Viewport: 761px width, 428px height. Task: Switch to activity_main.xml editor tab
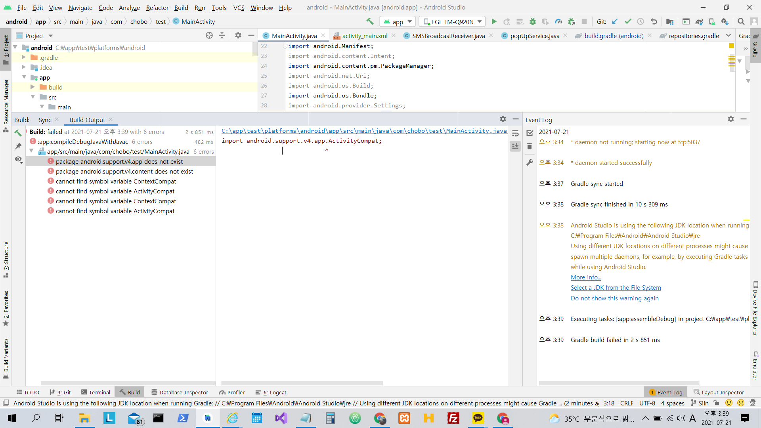click(365, 36)
